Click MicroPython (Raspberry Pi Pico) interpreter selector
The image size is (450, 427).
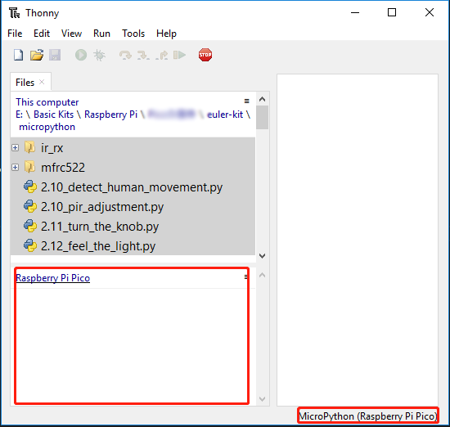368,416
